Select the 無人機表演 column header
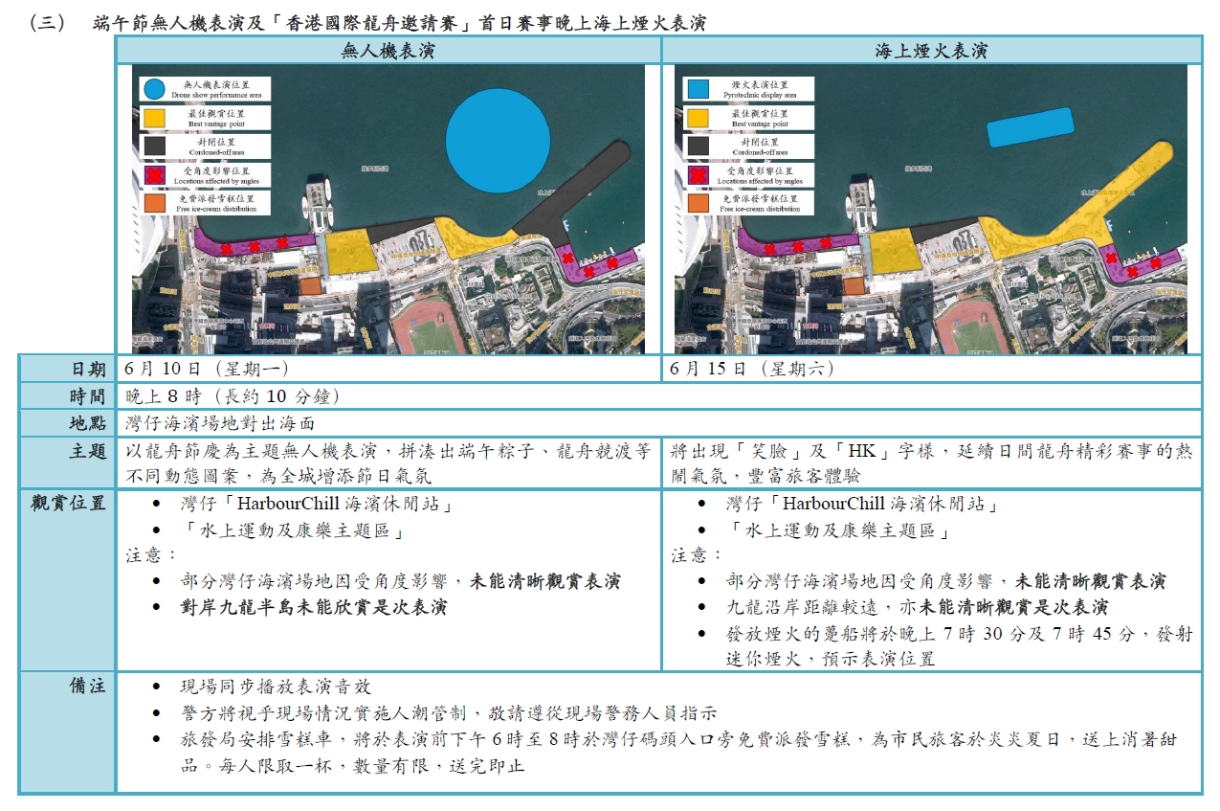The height and width of the screenshot is (811, 1220). click(388, 52)
